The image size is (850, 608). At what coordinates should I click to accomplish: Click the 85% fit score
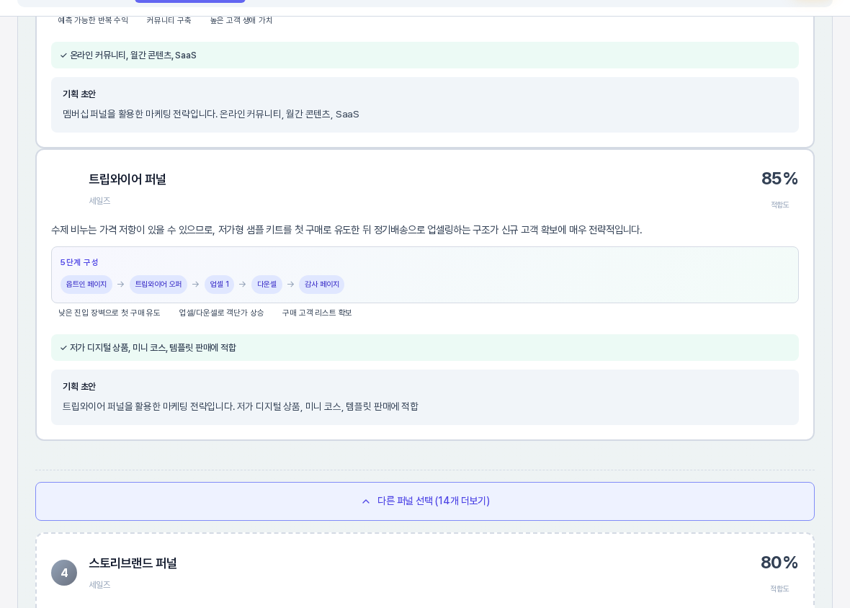[779, 179]
